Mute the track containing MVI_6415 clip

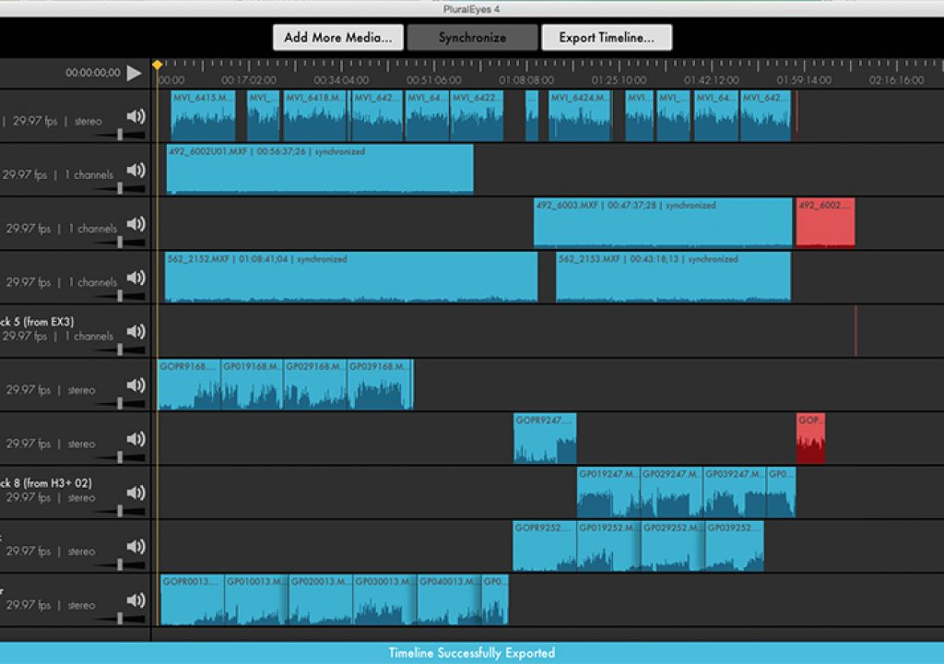[x=136, y=116]
